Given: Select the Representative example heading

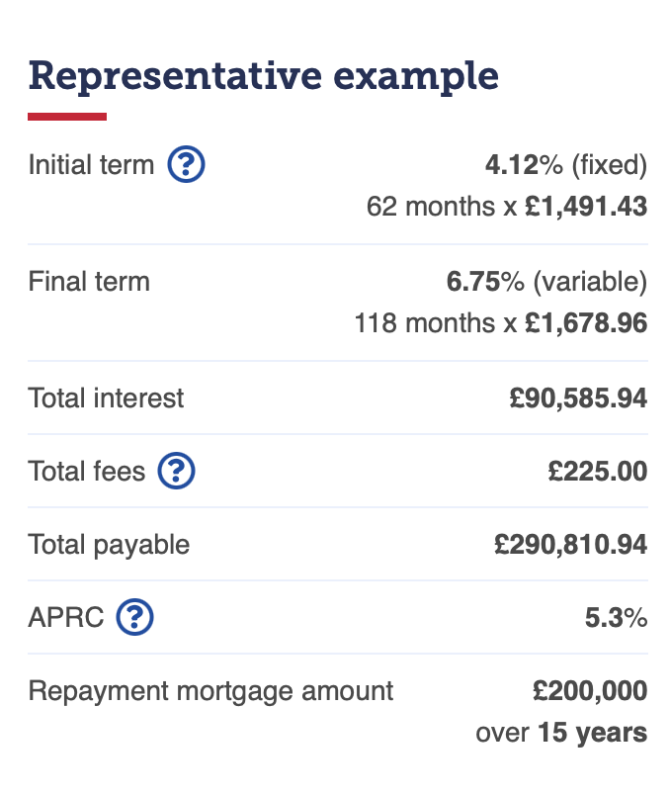Looking at the screenshot, I should (264, 76).
